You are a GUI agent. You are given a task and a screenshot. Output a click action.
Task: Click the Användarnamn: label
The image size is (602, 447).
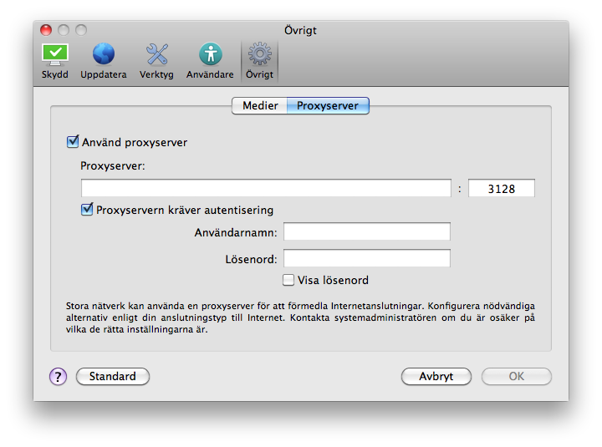236,232
